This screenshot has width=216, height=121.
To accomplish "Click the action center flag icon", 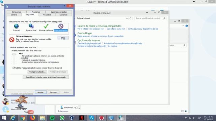I will point(186,118).
